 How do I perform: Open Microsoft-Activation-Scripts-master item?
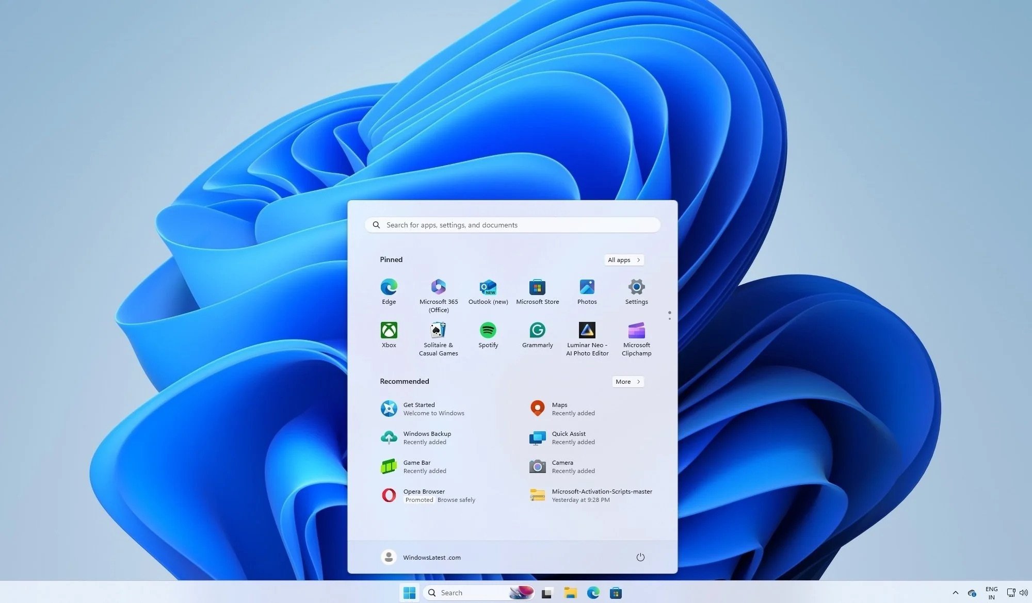(589, 495)
